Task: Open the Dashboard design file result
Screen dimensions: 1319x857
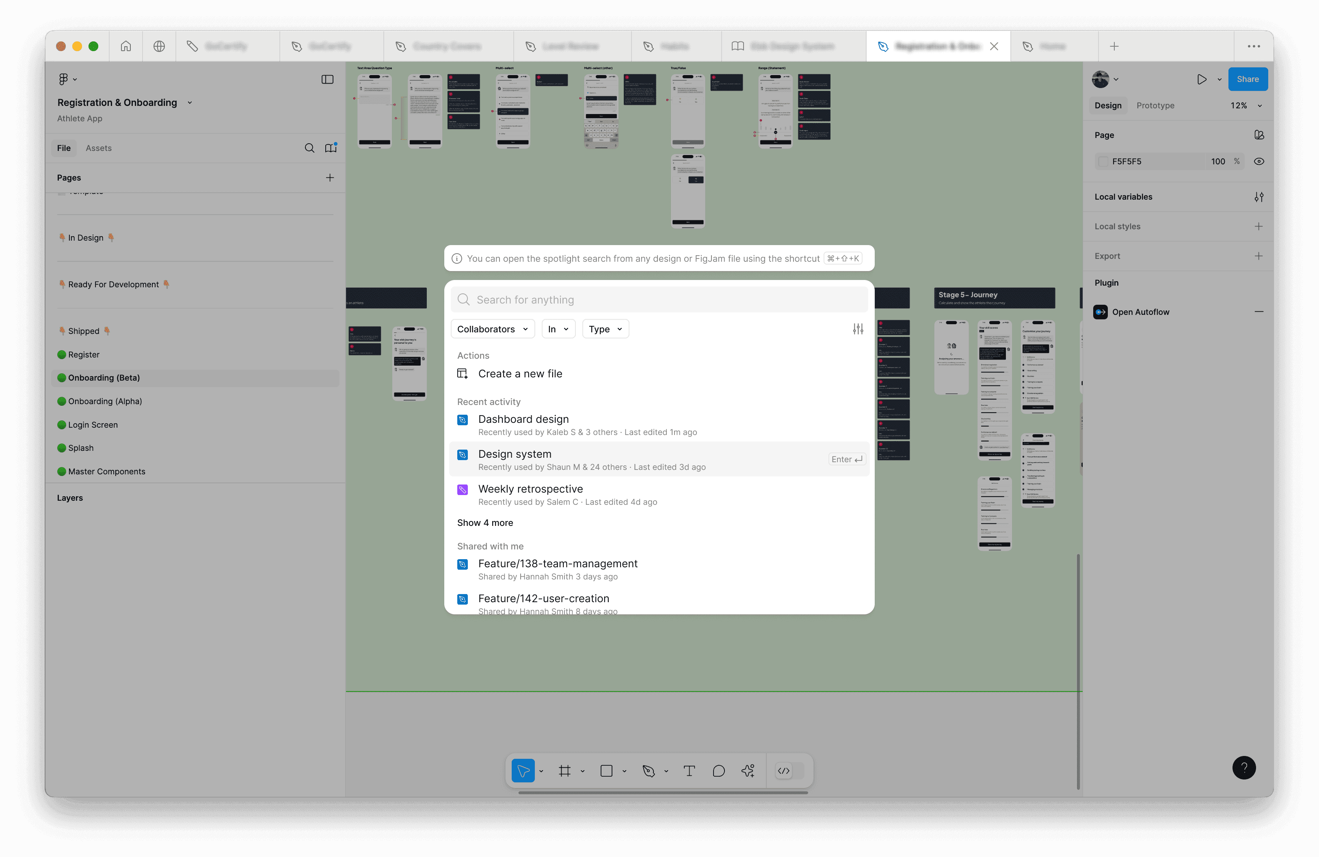Action: (659, 424)
